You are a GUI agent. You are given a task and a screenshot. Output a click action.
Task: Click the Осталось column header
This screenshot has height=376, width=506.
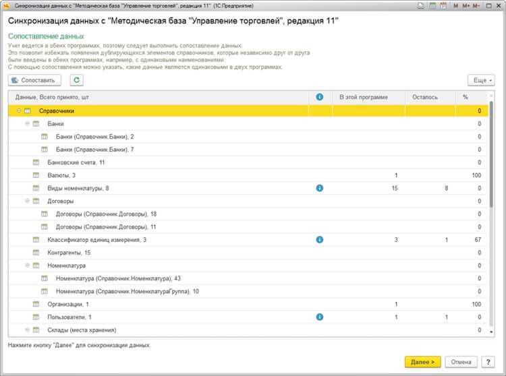click(430, 97)
